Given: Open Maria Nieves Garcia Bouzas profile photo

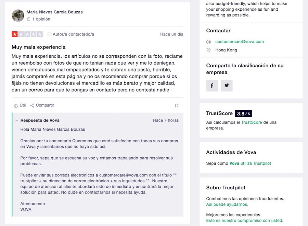Looking at the screenshot, I should [x=18, y=15].
